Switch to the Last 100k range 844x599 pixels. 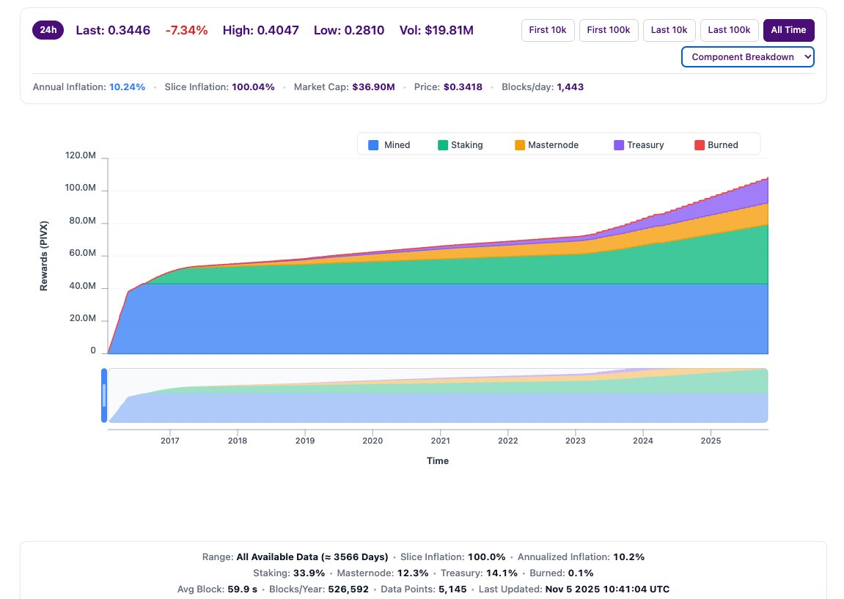[730, 30]
